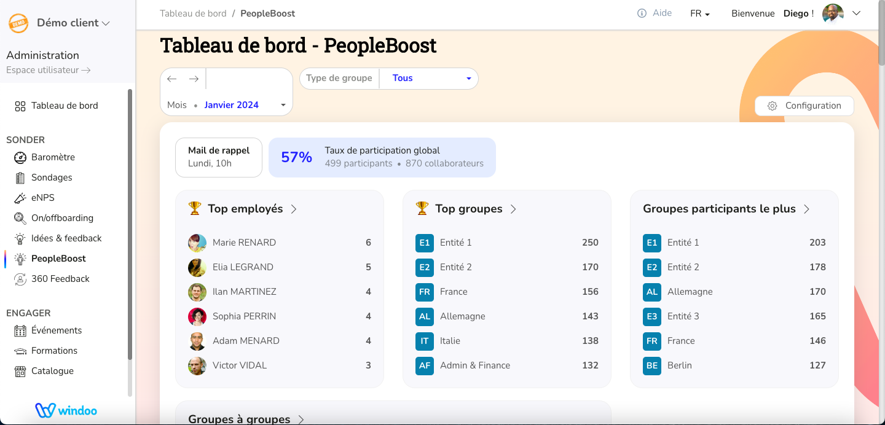This screenshot has width=885, height=425.
Task: Expand Top employés with its chevron
Action: point(294,209)
